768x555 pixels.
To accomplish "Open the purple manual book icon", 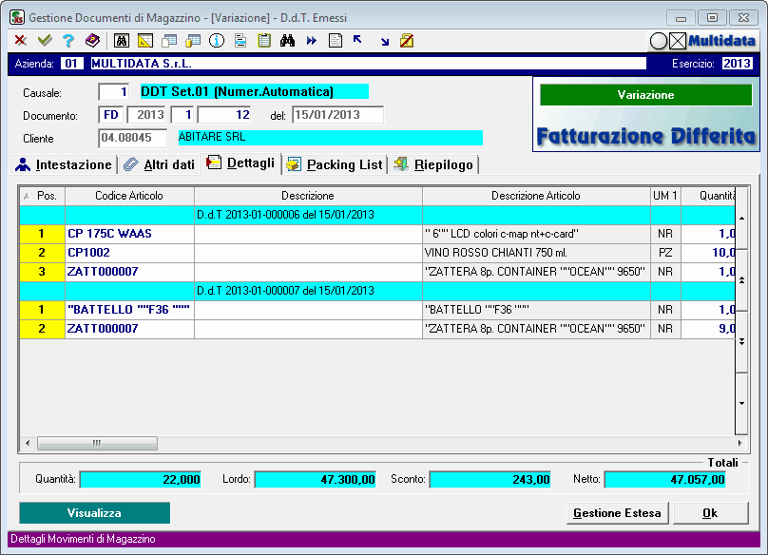I will point(92,40).
